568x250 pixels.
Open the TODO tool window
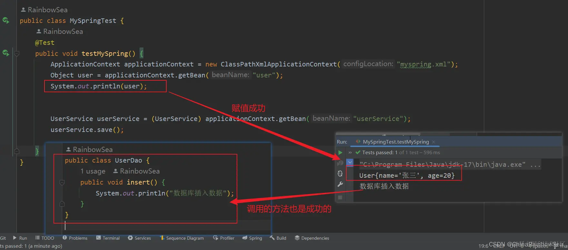click(44, 238)
